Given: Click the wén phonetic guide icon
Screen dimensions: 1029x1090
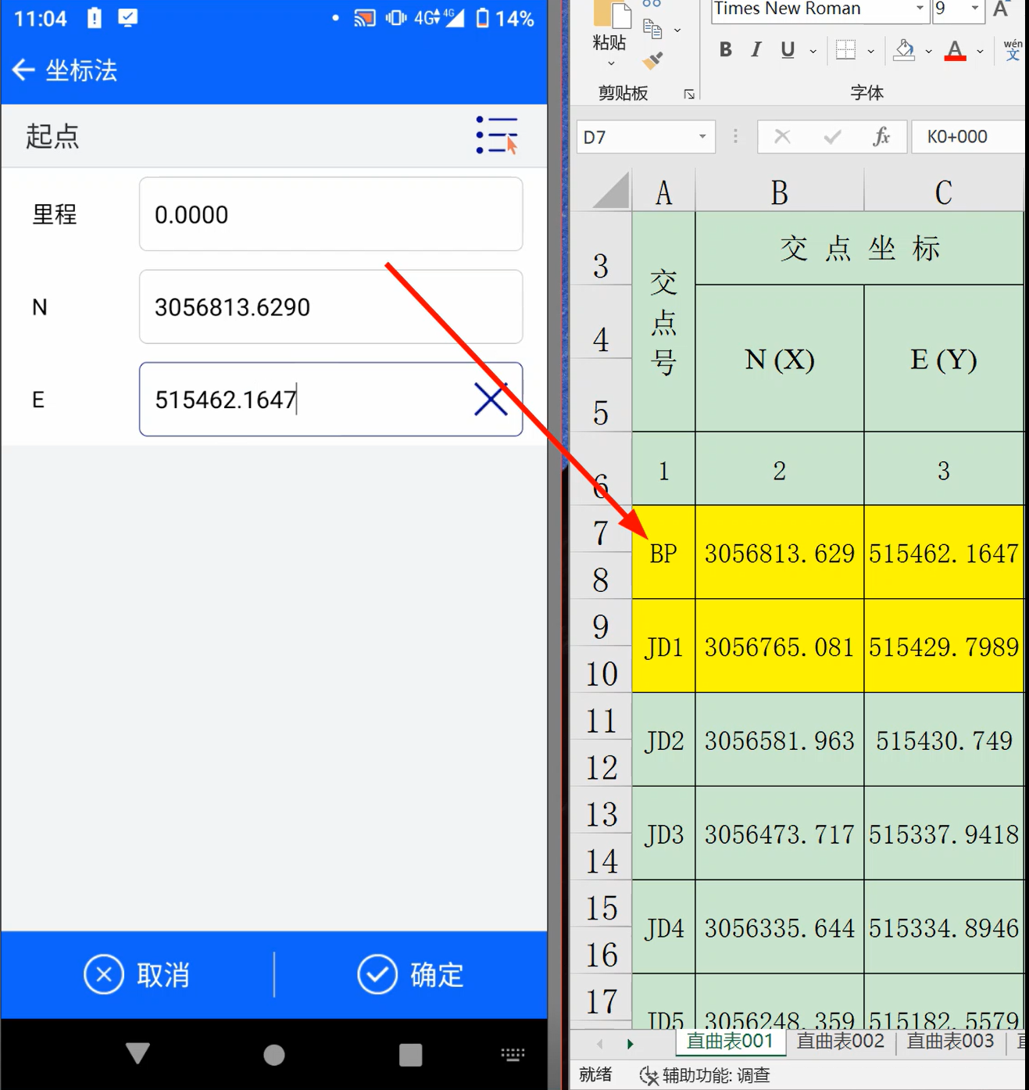Looking at the screenshot, I should click(1013, 50).
